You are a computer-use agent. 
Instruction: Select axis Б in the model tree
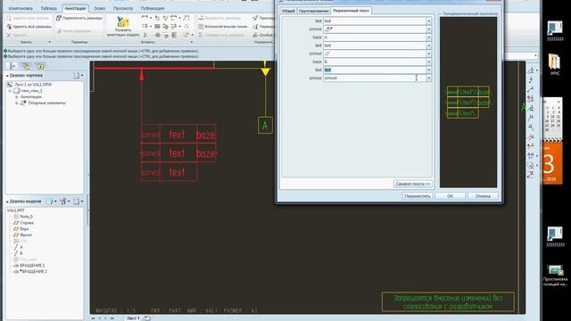point(18,253)
